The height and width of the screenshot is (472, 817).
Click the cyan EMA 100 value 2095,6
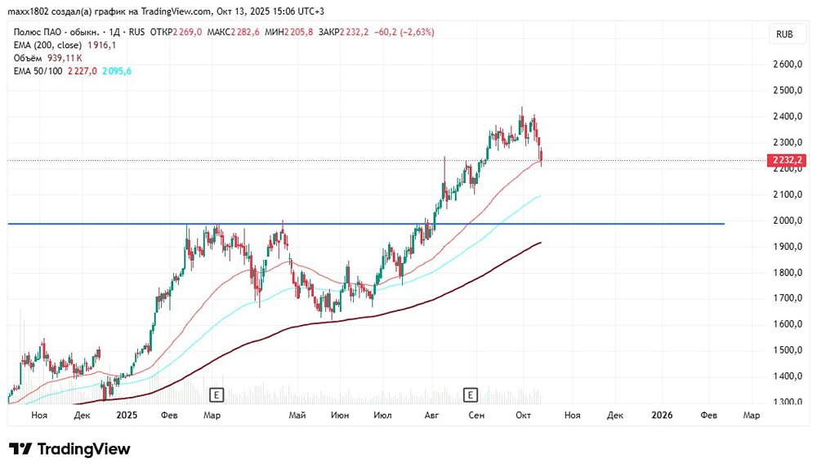[x=117, y=71]
